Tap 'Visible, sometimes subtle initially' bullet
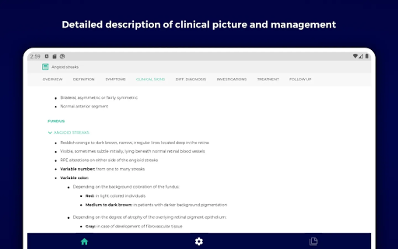 (x=132, y=151)
